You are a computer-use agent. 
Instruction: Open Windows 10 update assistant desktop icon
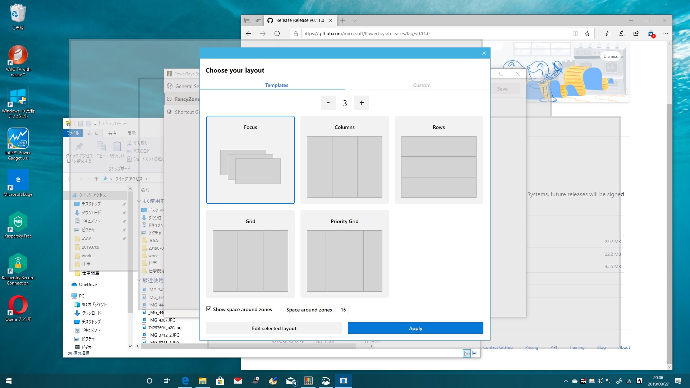(18, 102)
